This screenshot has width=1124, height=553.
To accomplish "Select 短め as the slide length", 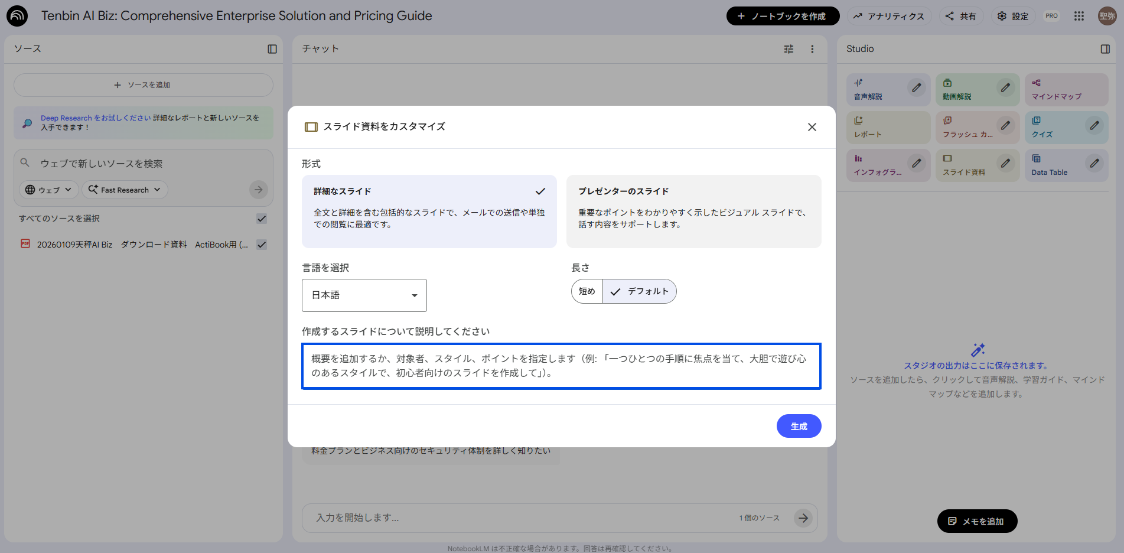I will click(587, 291).
